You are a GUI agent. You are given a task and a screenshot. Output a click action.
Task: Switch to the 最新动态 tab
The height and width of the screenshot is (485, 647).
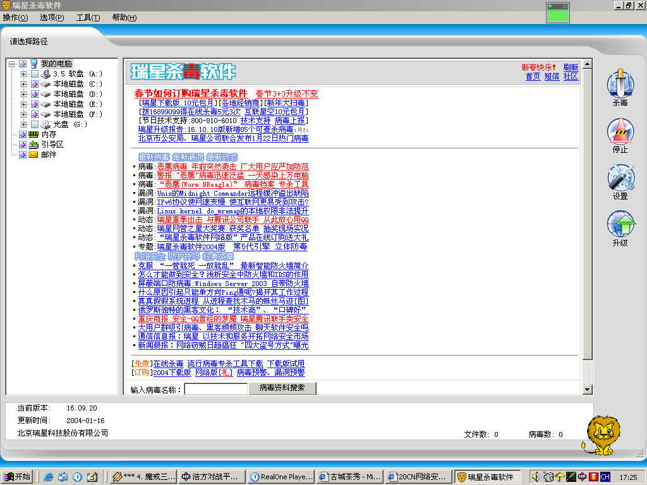222,157
